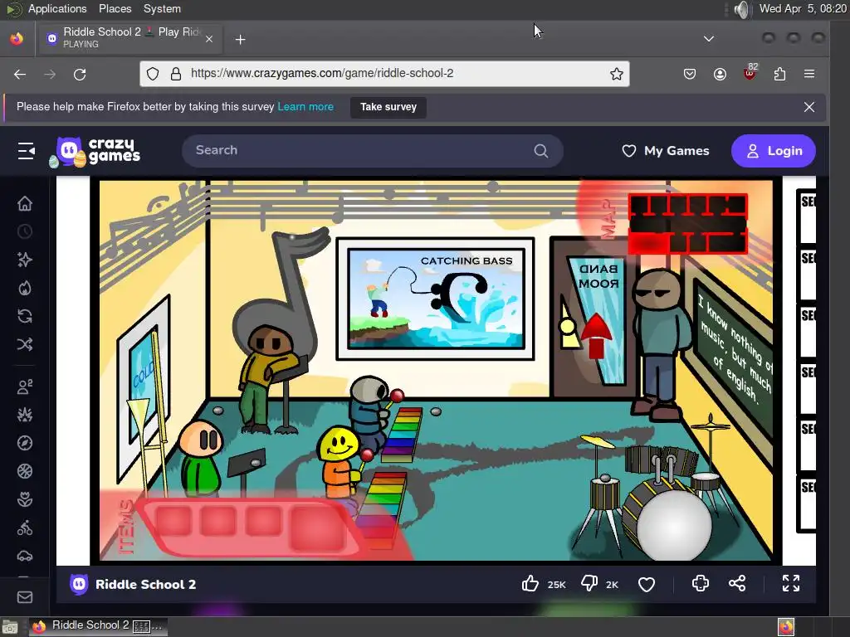
Task: Open the Pocket save icon
Action: tap(690, 74)
